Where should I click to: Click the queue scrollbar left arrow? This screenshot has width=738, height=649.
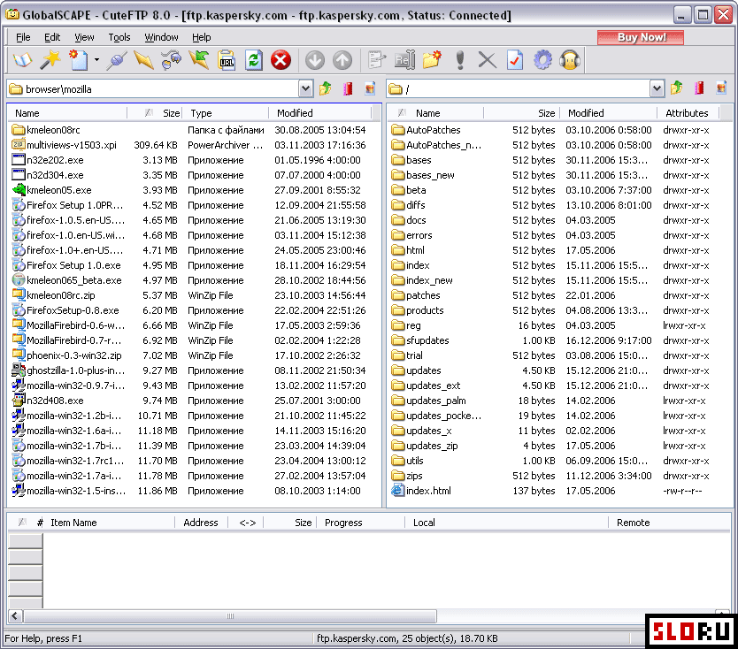[15, 615]
